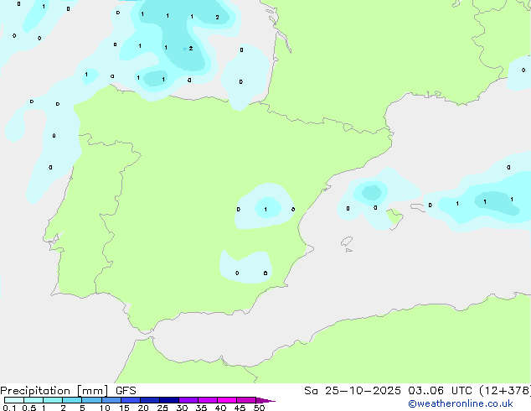
Task: Click the '50' legend scale label
Action: pos(259,408)
